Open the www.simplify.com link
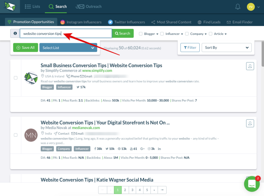 coord(97,70)
